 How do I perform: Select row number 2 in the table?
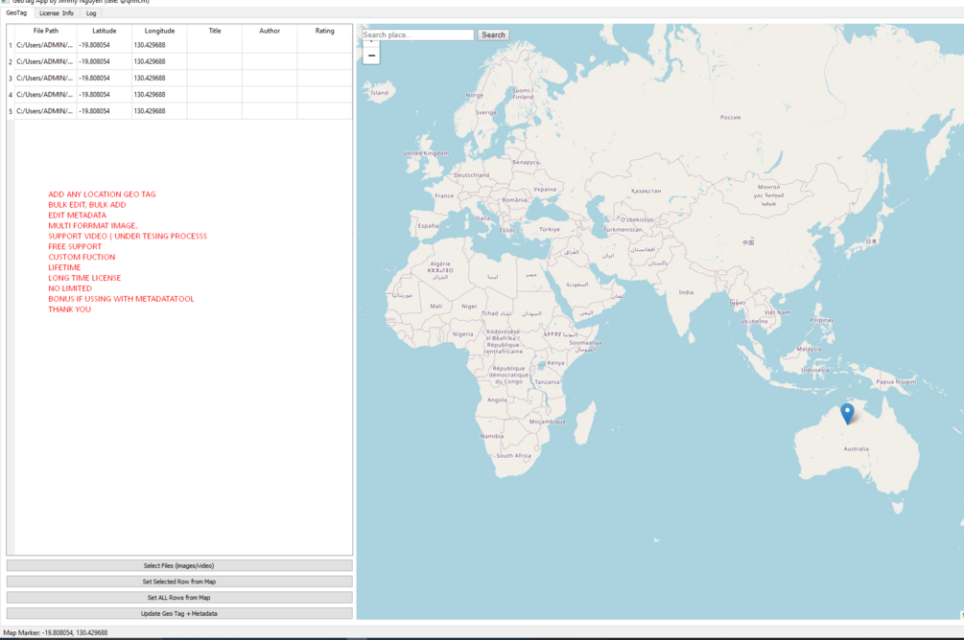point(8,60)
